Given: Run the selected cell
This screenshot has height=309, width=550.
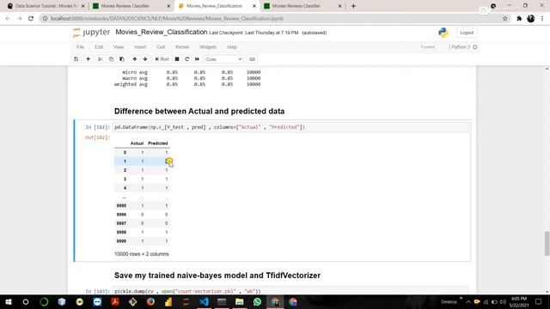Looking at the screenshot, I should 162,59.
